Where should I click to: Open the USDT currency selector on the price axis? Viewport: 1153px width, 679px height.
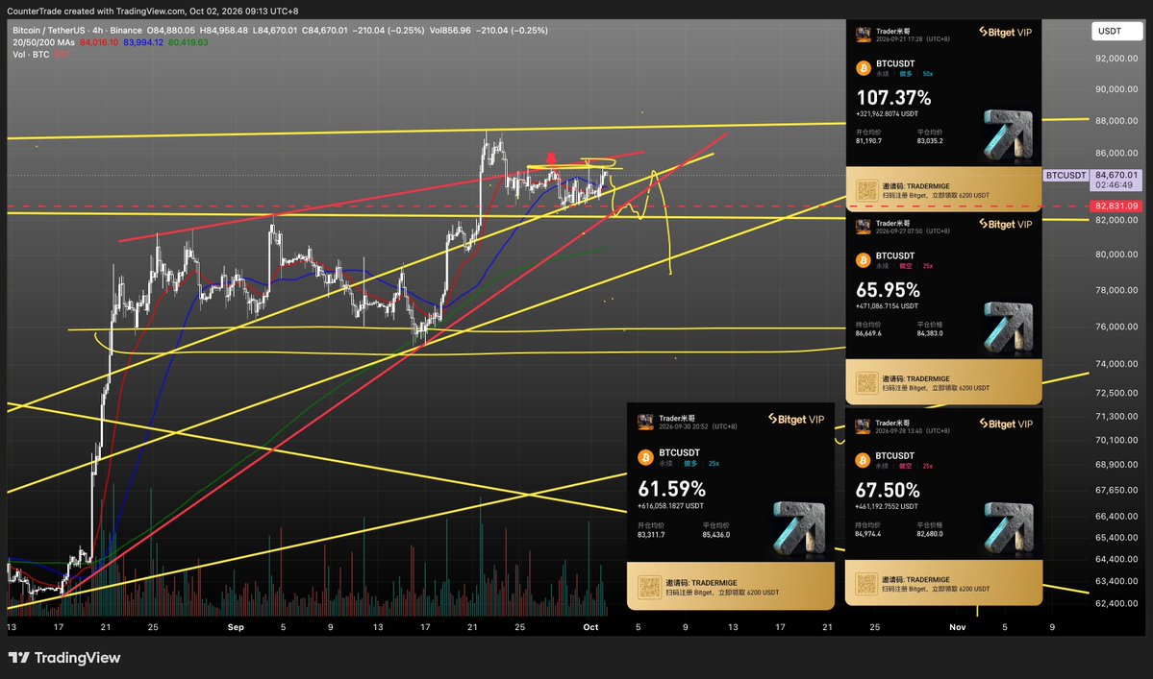(x=1117, y=31)
